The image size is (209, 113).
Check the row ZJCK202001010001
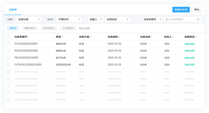(x=8, y=44)
